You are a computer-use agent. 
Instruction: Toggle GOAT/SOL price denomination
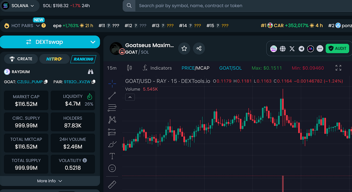click(x=231, y=68)
